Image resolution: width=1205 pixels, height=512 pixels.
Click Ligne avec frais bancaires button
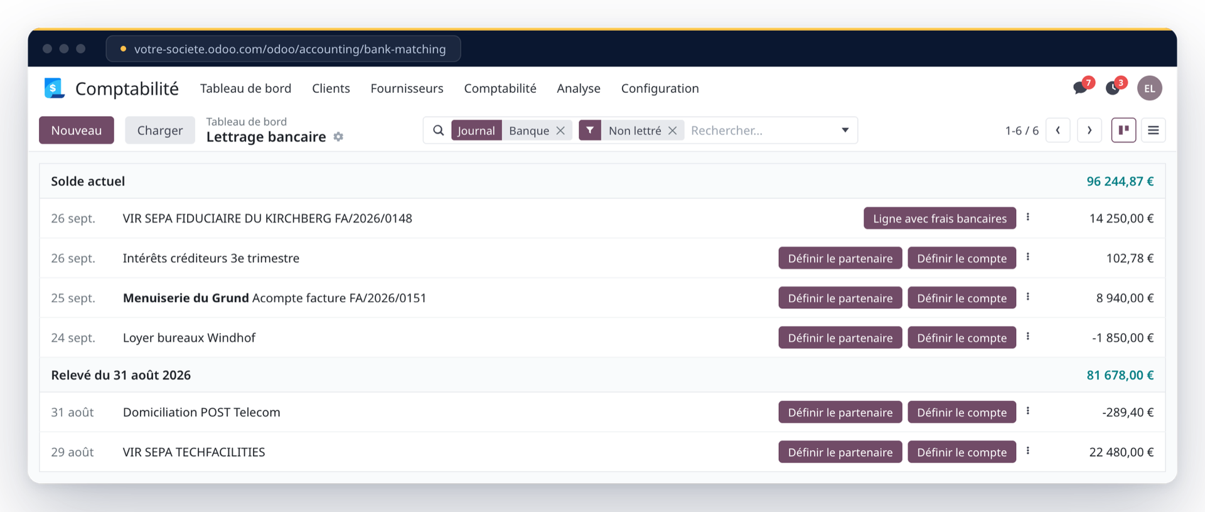(940, 218)
